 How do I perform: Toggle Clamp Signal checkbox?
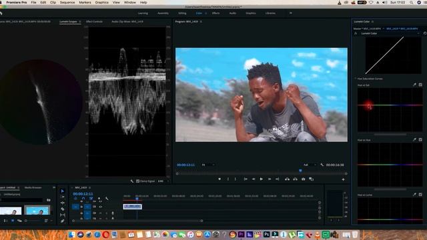click(x=138, y=181)
